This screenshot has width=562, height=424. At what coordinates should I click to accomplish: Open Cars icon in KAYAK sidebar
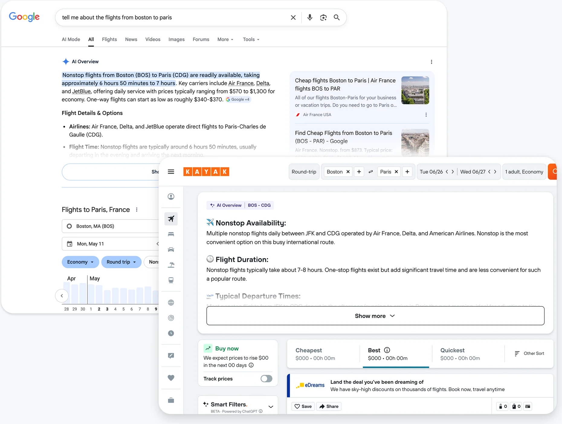(171, 249)
